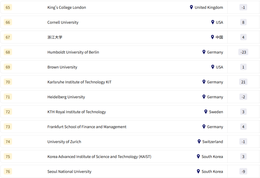
Task: Click the pin in Seoul National University row
Action: tap(198, 171)
